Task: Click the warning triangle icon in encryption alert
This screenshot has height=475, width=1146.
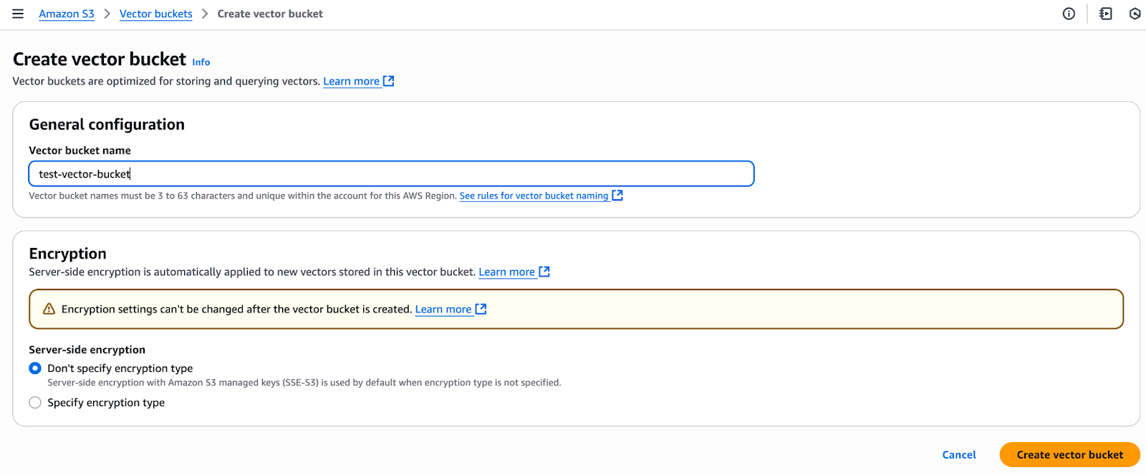Action: point(49,309)
